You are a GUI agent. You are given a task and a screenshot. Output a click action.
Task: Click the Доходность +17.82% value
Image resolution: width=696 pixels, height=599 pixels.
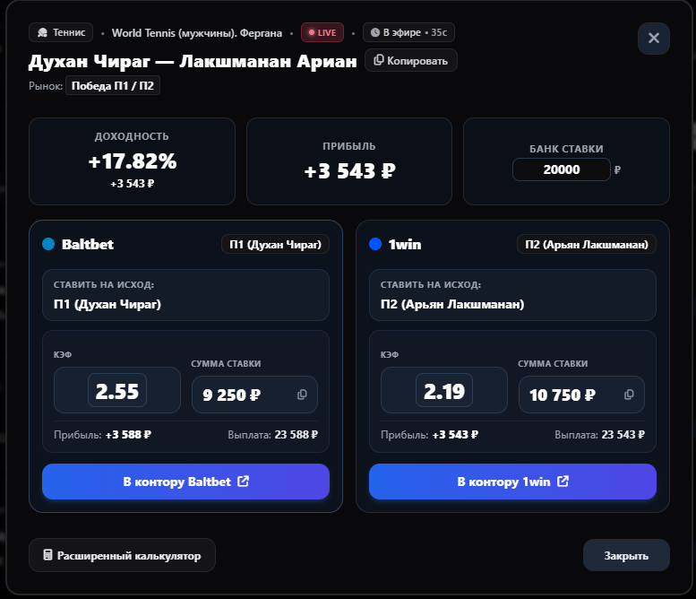click(133, 161)
